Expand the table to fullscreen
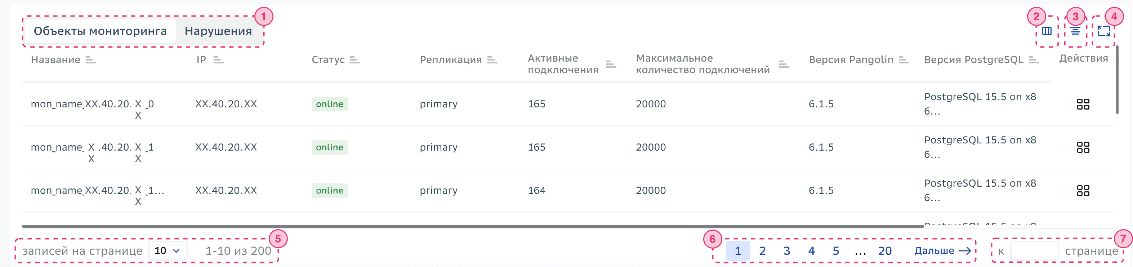This screenshot has width=1133, height=267. tap(1104, 30)
